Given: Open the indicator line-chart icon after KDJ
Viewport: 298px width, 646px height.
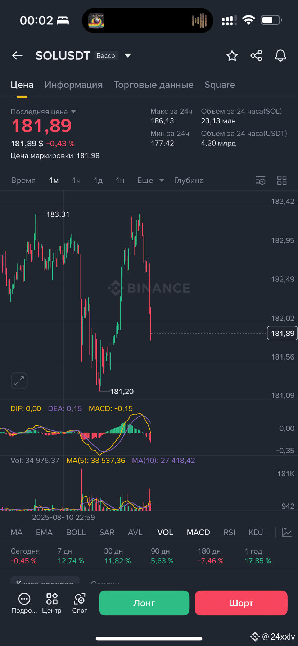Looking at the screenshot, I should tap(287, 532).
